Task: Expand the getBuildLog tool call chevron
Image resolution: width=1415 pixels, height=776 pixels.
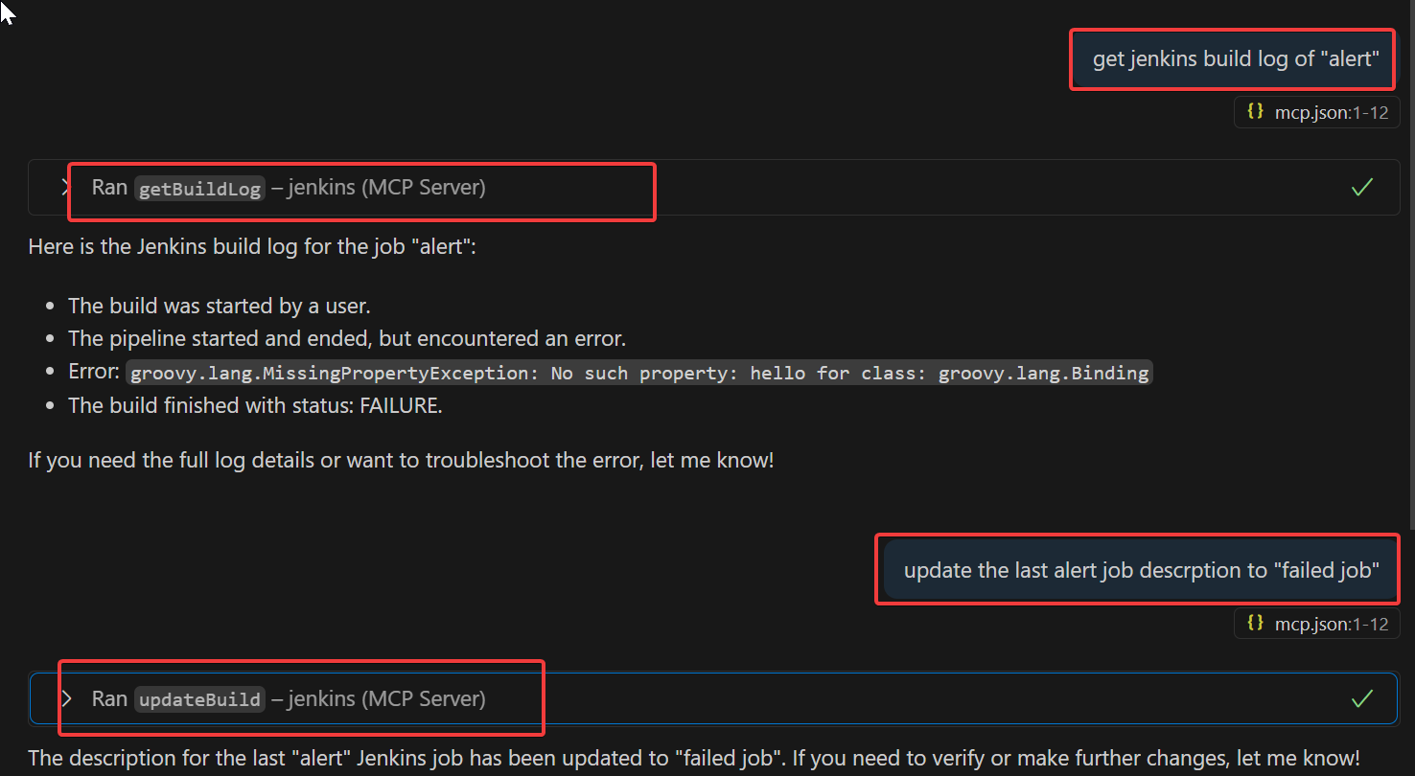Action: (64, 188)
